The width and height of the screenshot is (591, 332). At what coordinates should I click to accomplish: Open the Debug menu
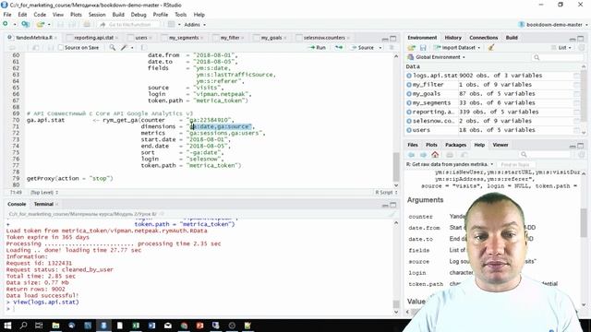coord(139,15)
